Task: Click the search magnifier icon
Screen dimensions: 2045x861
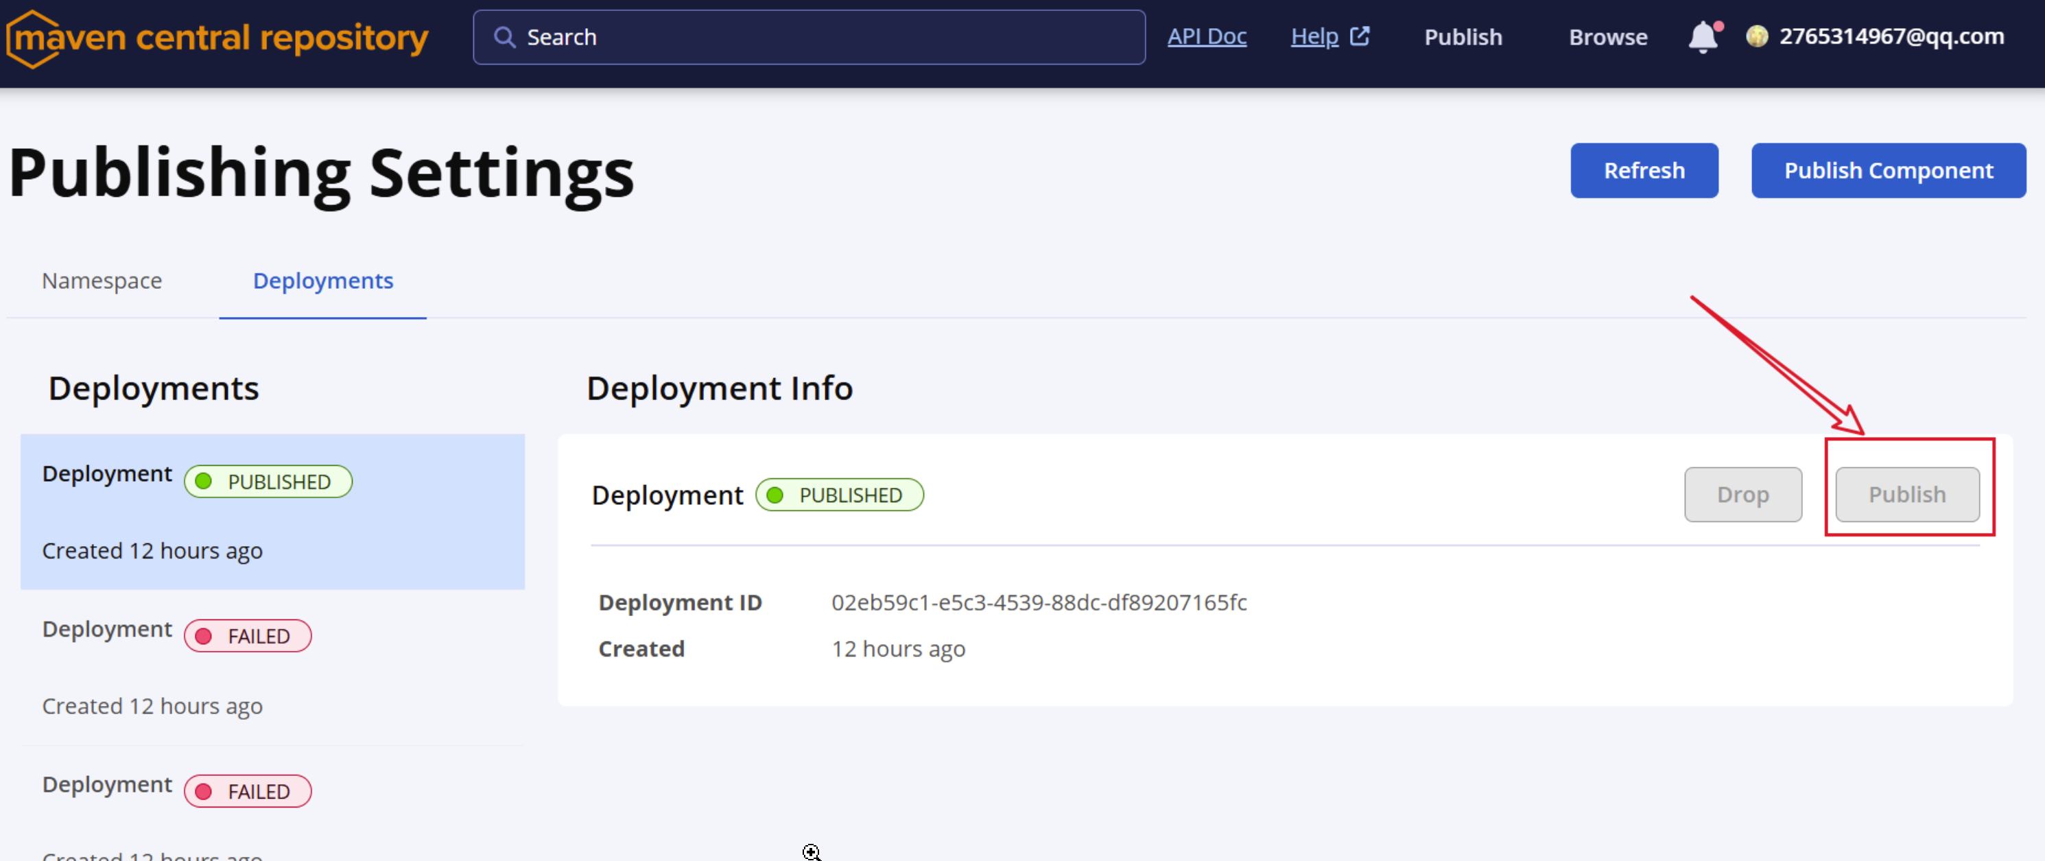Action: tap(504, 37)
